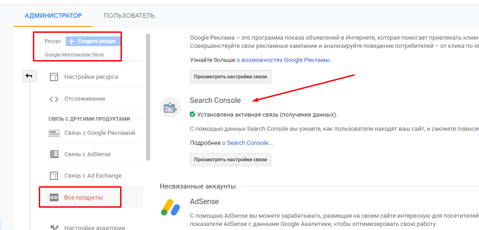Click the Связь с AdSense icon
The height and width of the screenshot is (230, 479).
click(54, 154)
